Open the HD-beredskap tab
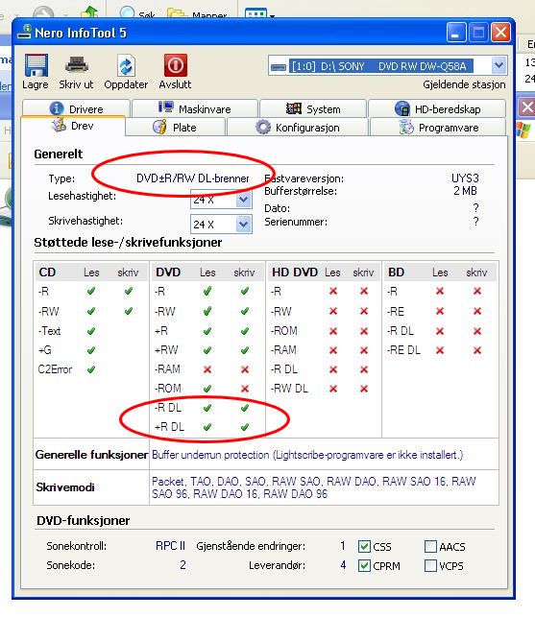The width and height of the screenshot is (535, 617). (x=437, y=108)
